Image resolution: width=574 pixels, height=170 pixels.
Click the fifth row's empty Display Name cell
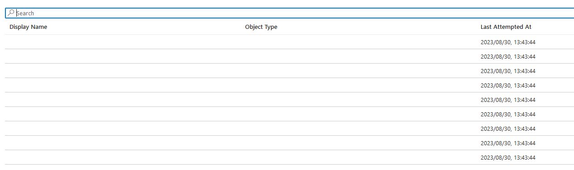(123, 100)
